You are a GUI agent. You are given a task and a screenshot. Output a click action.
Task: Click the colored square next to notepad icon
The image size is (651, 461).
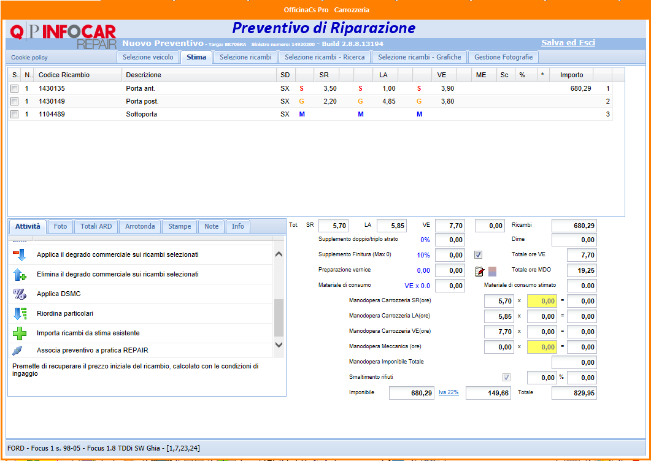click(492, 272)
